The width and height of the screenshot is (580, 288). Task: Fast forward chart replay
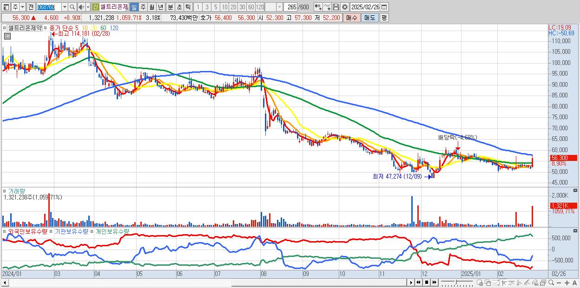pos(434,282)
